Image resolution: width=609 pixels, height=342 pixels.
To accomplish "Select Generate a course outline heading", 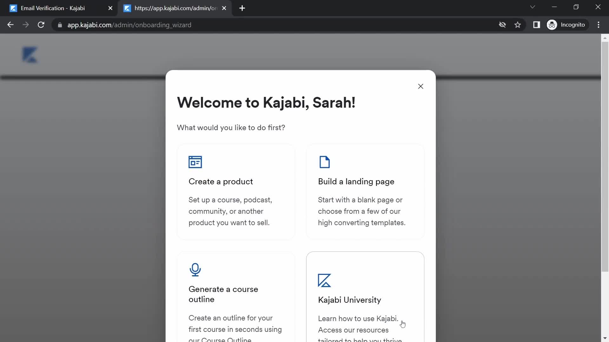I will (223, 294).
